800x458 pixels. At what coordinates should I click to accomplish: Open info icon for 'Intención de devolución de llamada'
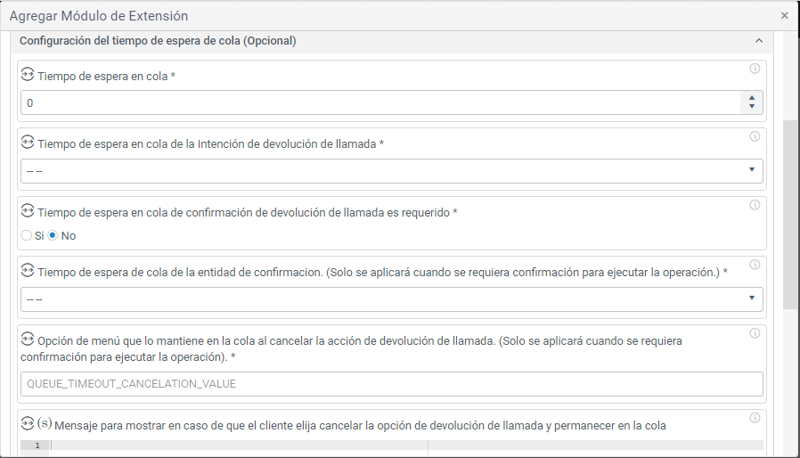point(755,136)
